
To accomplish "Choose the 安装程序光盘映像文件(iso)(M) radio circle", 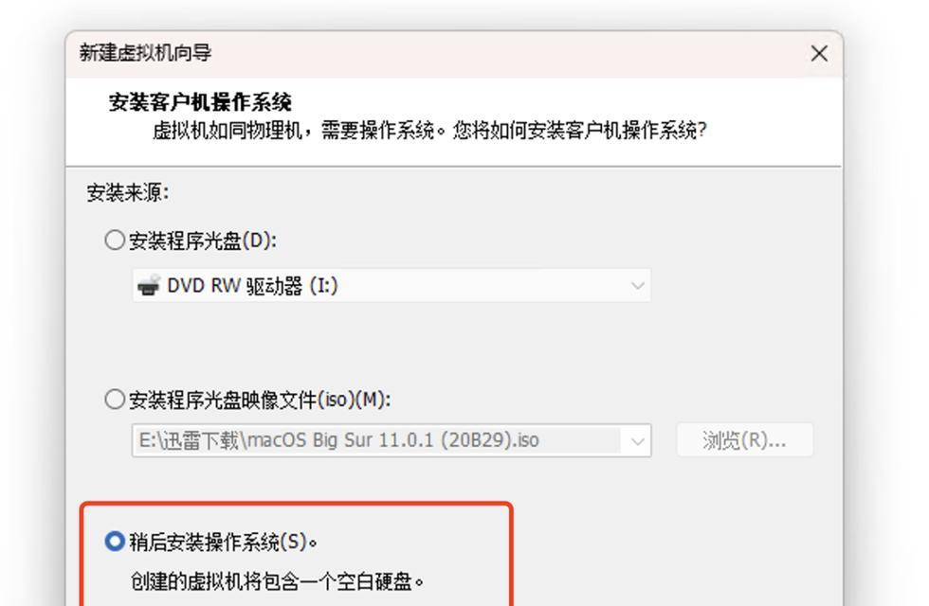I will coord(115,400).
